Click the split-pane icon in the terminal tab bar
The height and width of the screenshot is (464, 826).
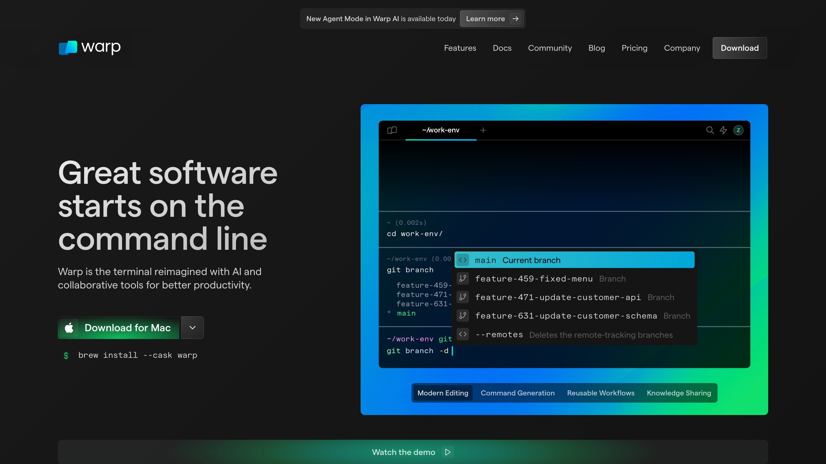[392, 130]
